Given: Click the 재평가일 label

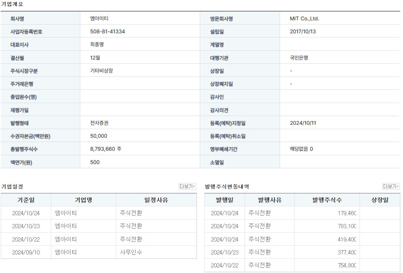Looking at the screenshot, I should pos(19,110).
